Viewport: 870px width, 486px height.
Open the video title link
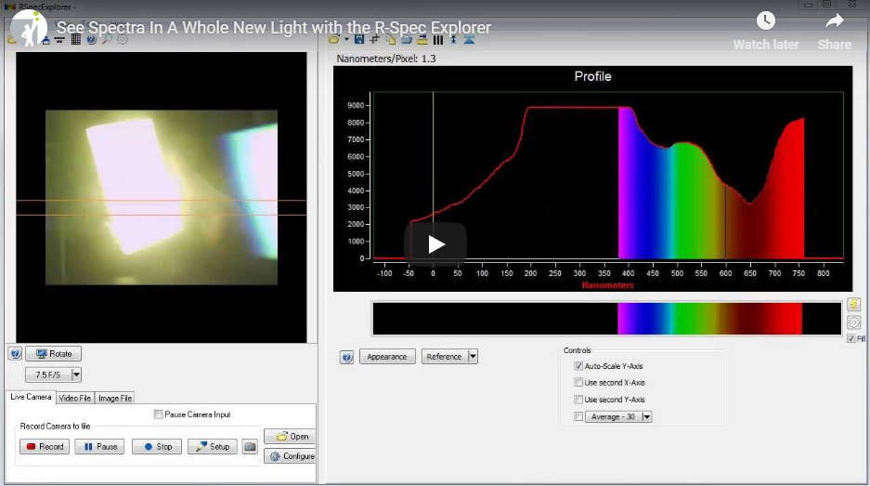pos(274,28)
